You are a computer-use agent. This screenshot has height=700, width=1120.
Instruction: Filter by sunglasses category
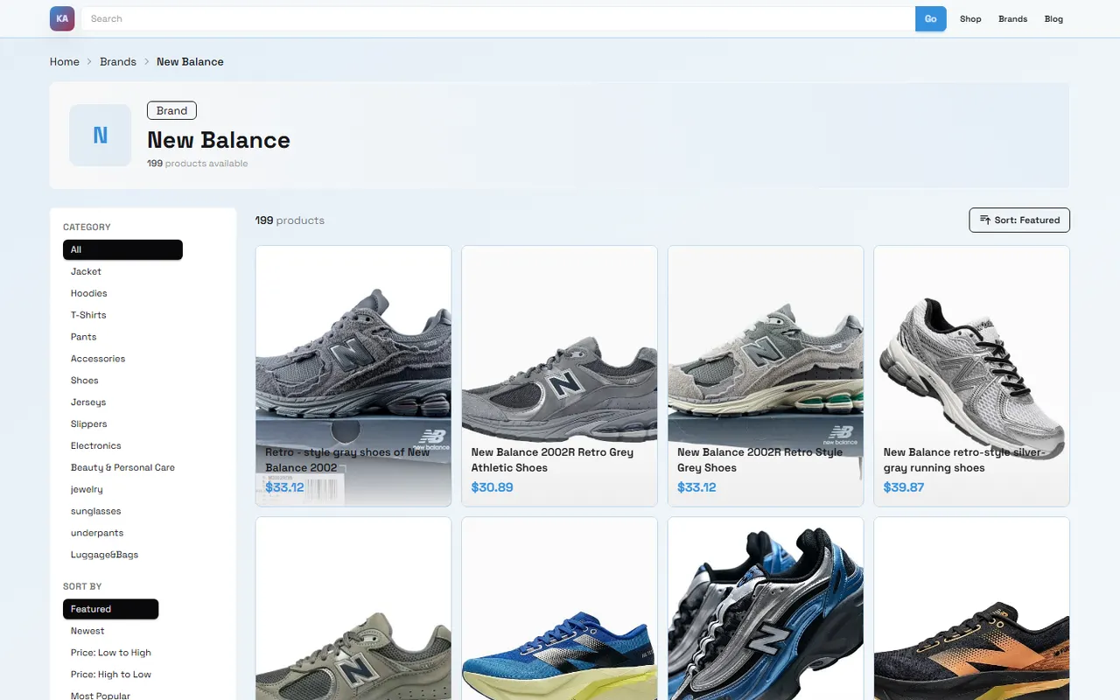[x=96, y=512]
